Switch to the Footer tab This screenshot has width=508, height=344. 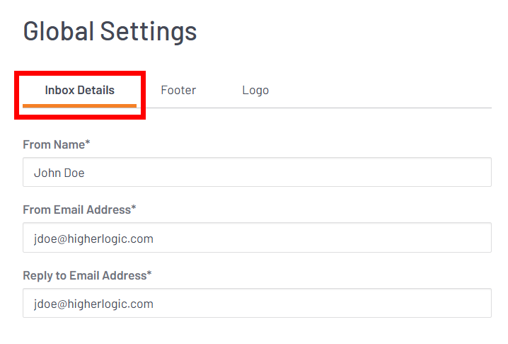tap(178, 91)
